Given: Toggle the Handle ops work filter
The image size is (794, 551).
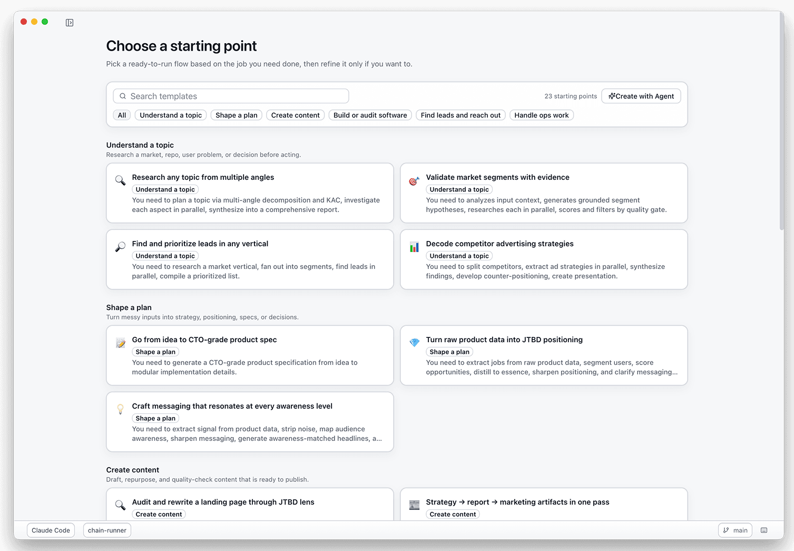Looking at the screenshot, I should [x=541, y=115].
